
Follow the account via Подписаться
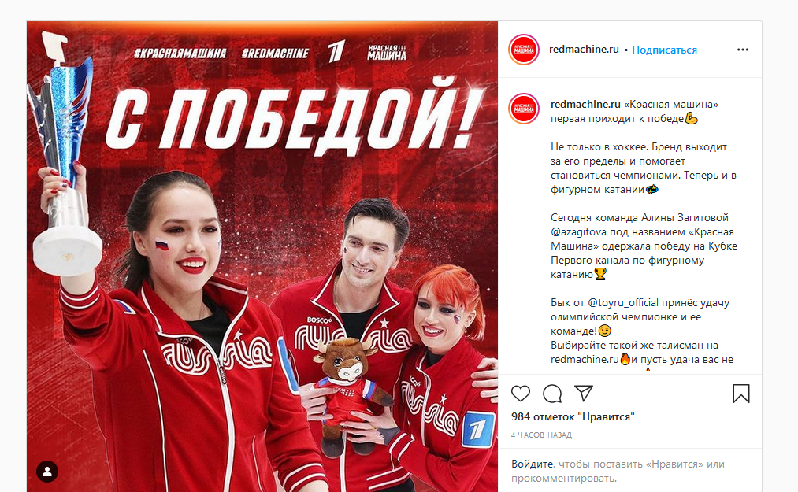click(664, 50)
